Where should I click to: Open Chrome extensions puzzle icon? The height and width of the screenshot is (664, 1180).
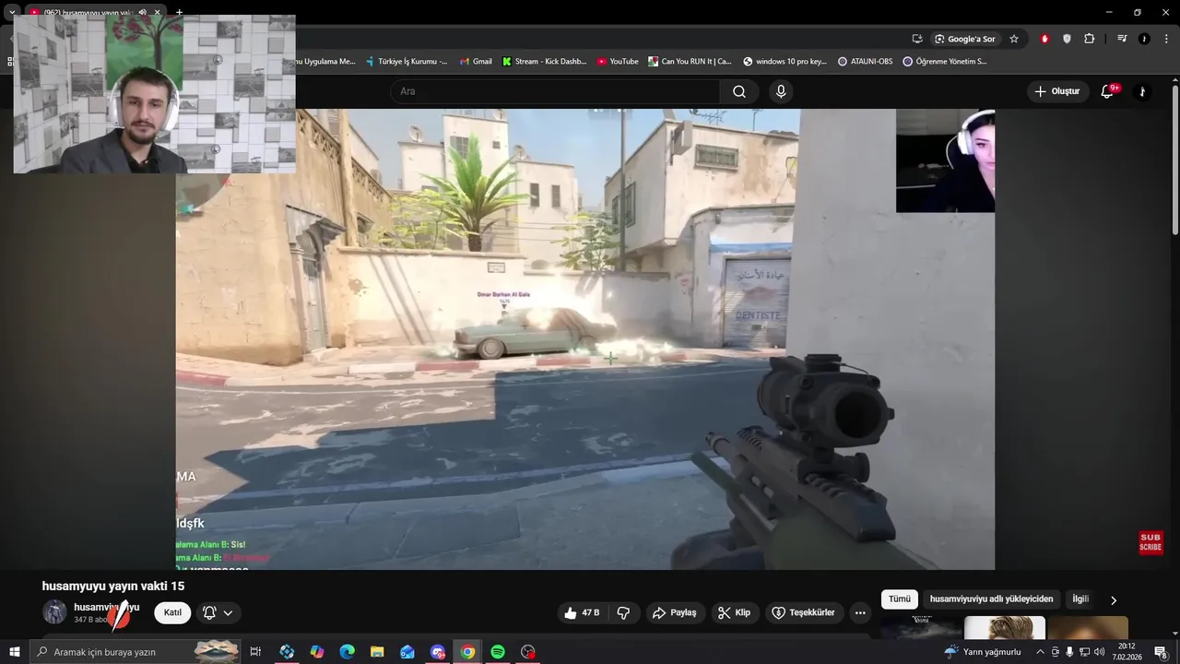point(1090,39)
